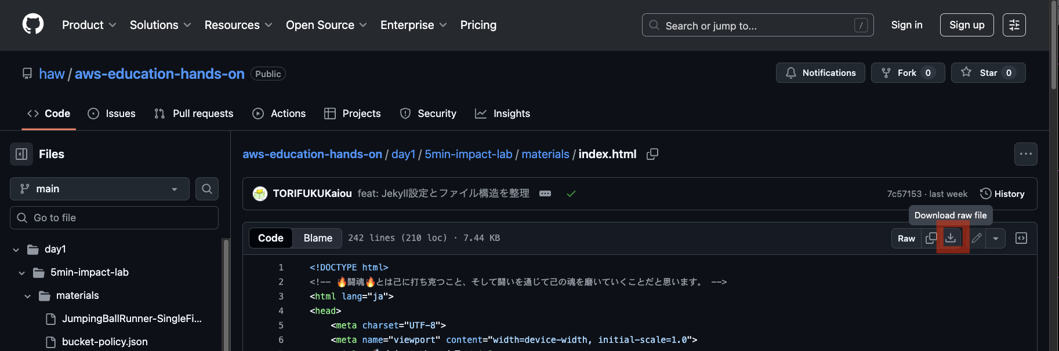Open the more file actions ellipsis

[x=1025, y=154]
